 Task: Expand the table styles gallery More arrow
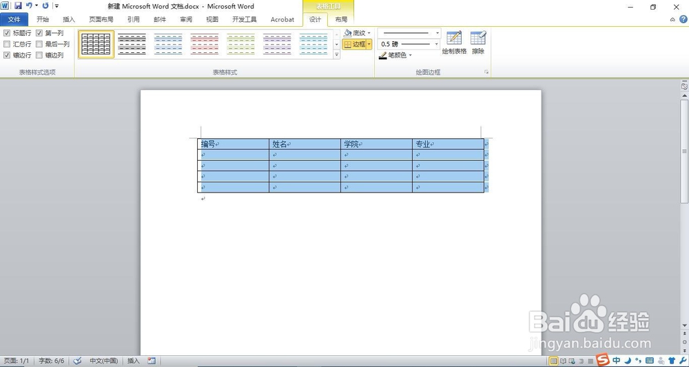point(337,55)
